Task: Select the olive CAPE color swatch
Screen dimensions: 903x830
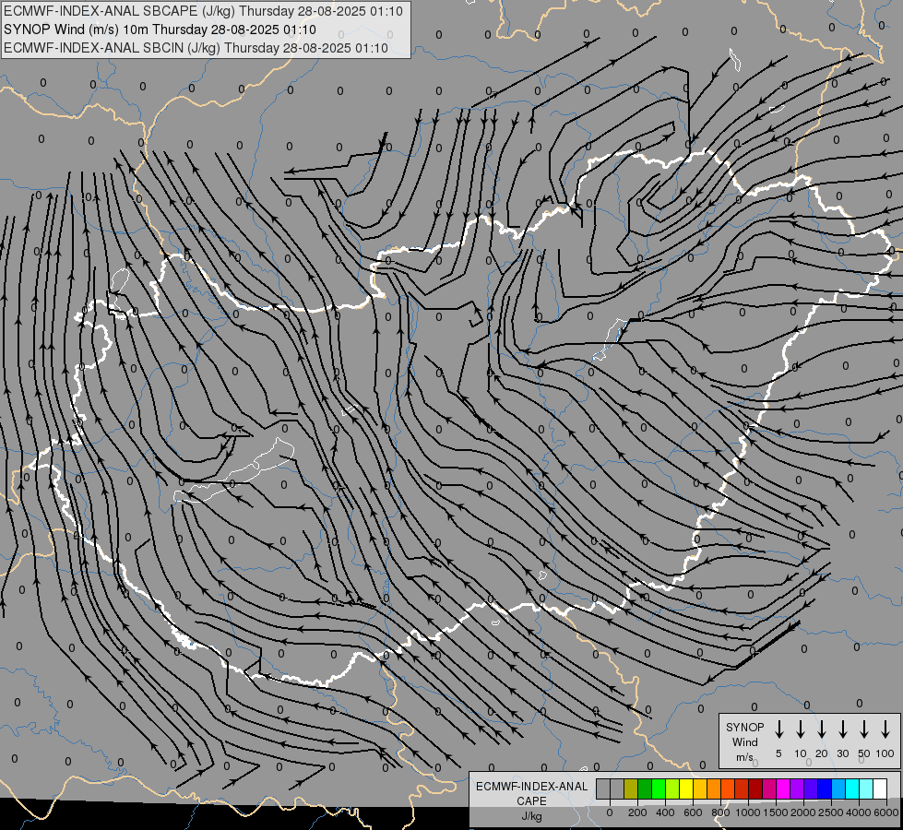Action: (x=631, y=788)
